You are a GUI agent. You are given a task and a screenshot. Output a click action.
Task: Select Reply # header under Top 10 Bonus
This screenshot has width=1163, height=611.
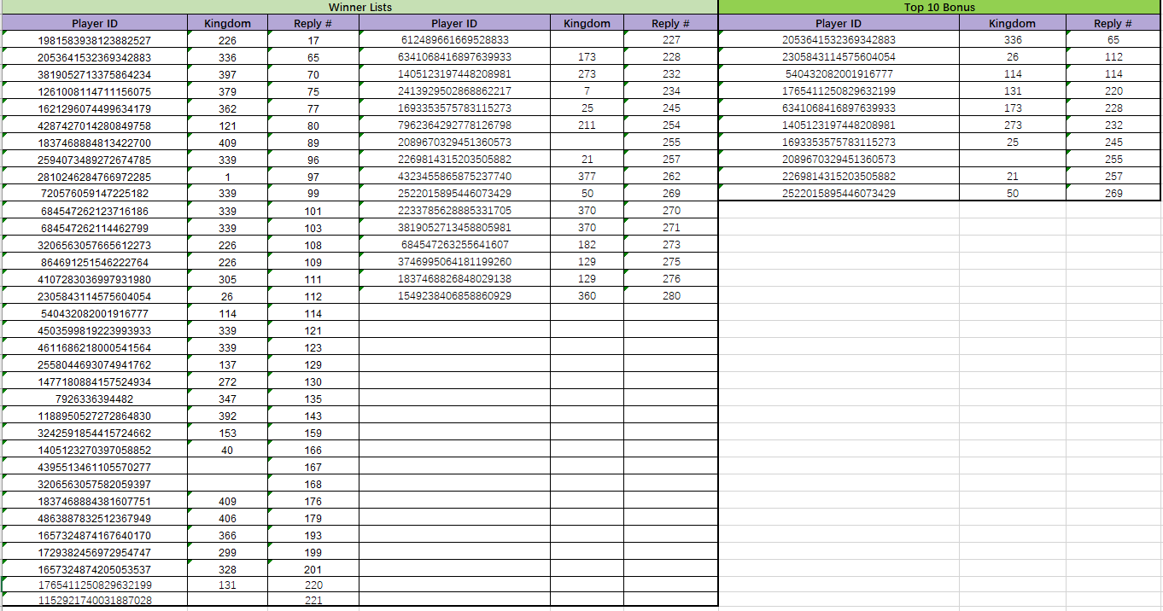[1113, 24]
